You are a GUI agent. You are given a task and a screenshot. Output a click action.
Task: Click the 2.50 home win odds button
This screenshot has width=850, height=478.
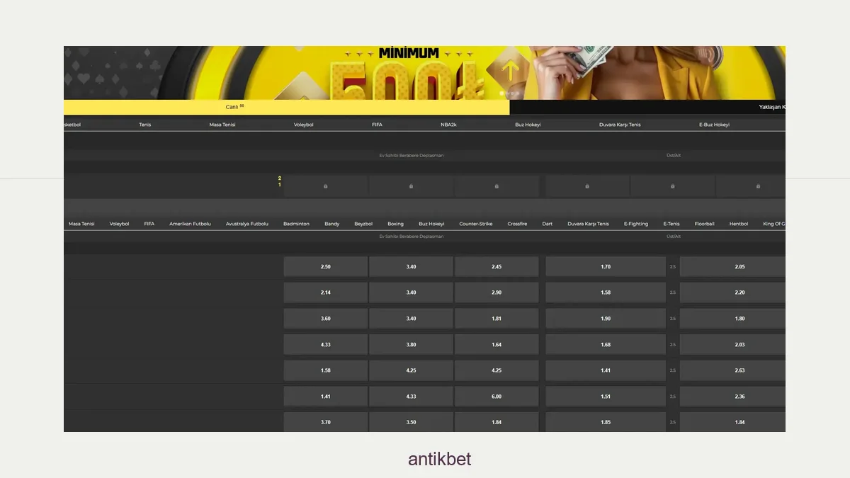point(326,266)
